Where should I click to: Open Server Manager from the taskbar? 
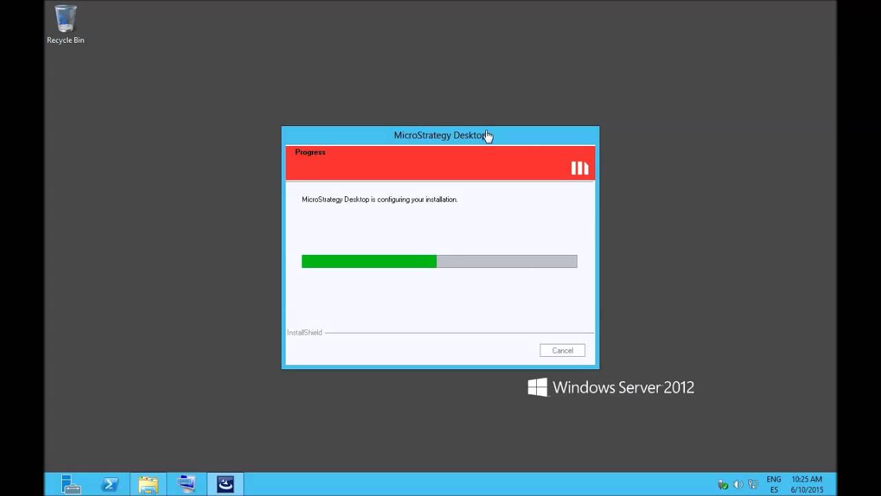click(70, 484)
